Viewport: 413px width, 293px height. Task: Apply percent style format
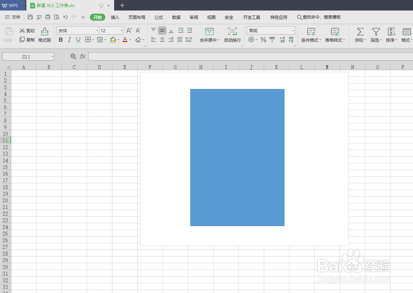pos(263,40)
